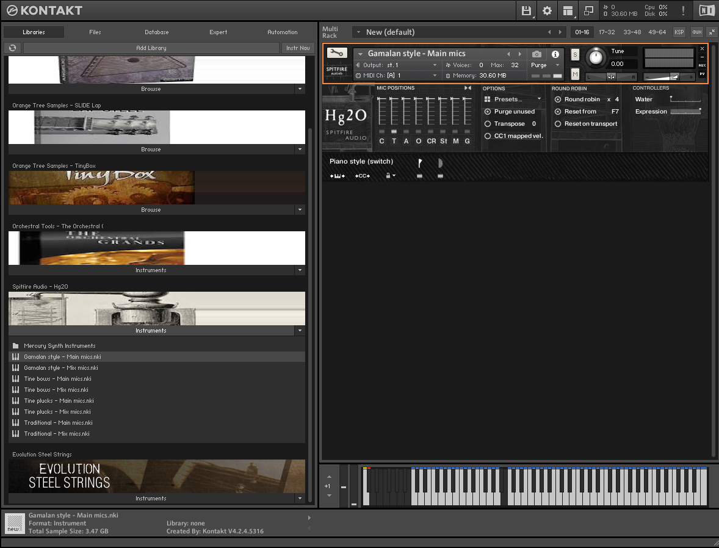Open the workspace layout icon
This screenshot has width=719, height=548.
click(x=568, y=10)
